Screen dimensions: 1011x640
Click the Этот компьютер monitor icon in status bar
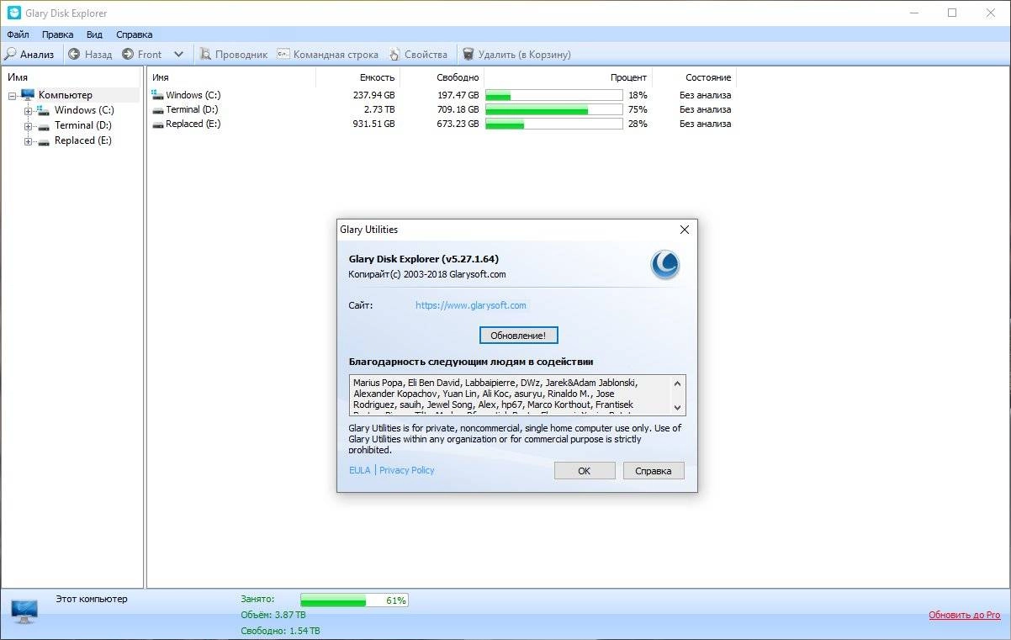point(24,611)
